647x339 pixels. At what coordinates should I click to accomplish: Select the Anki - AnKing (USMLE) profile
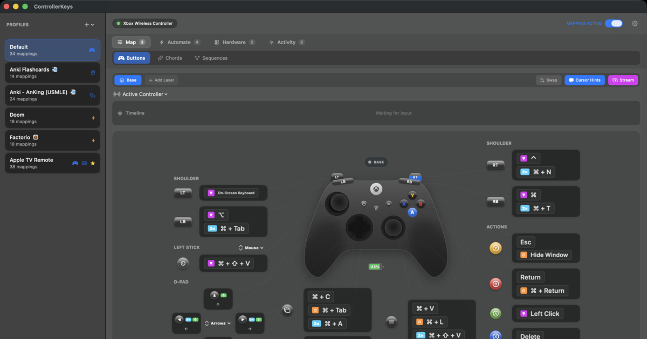pos(52,95)
